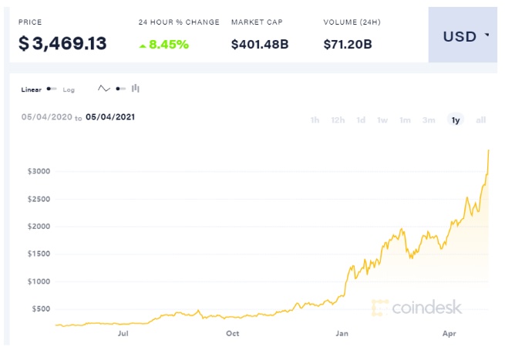Click the candlestick chart icon

(x=136, y=89)
